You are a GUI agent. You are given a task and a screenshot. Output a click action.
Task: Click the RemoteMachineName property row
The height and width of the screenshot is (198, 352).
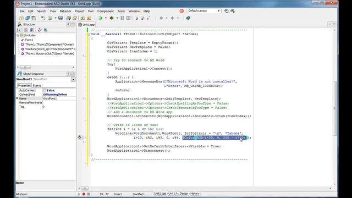coord(47,103)
